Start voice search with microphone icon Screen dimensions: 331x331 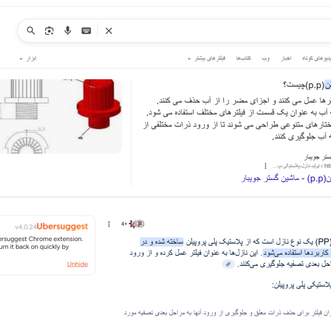coord(67,31)
